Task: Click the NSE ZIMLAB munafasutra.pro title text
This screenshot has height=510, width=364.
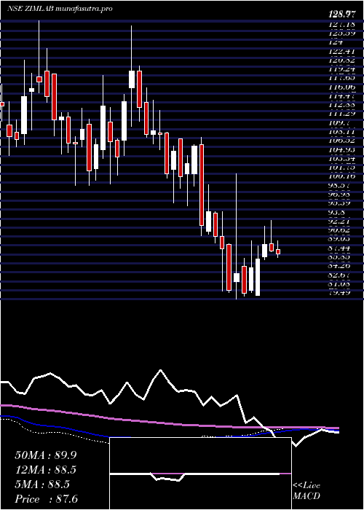Action: pyautogui.click(x=60, y=9)
